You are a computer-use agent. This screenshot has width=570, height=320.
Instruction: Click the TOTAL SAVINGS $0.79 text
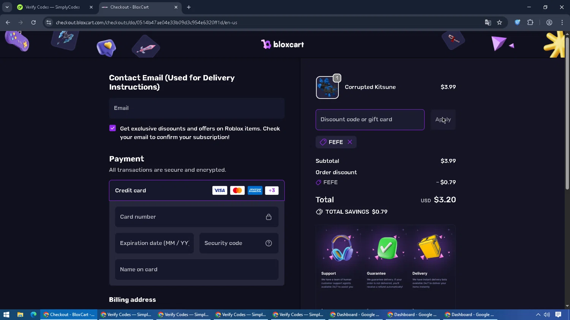356,212
